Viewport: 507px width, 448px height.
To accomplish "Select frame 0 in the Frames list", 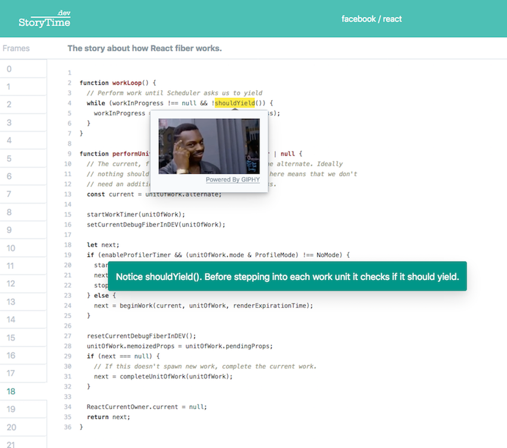I will pos(23,69).
